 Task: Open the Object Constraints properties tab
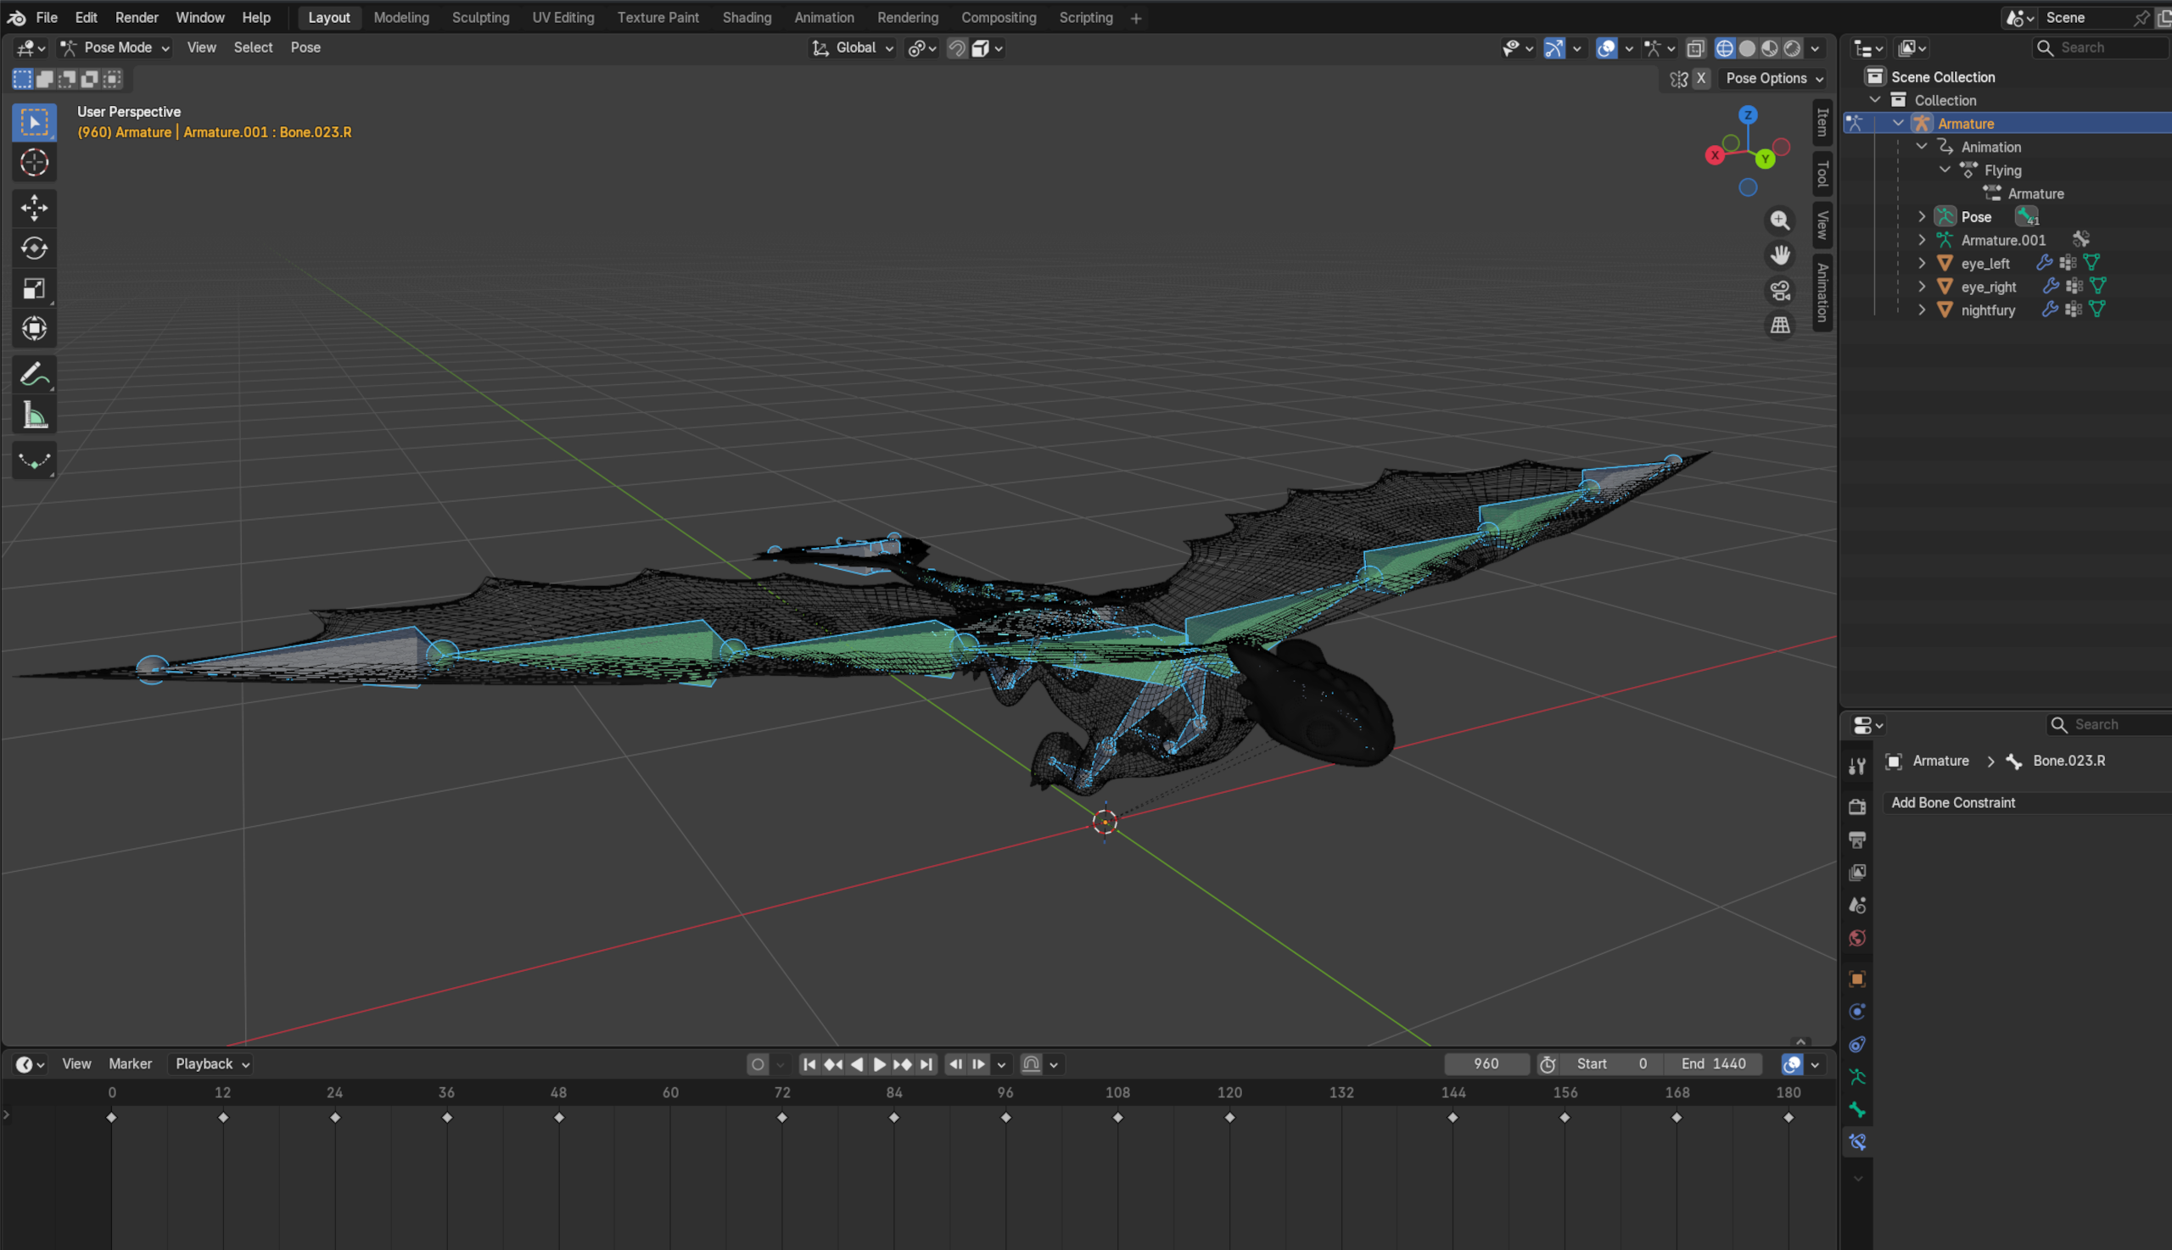(1857, 1044)
